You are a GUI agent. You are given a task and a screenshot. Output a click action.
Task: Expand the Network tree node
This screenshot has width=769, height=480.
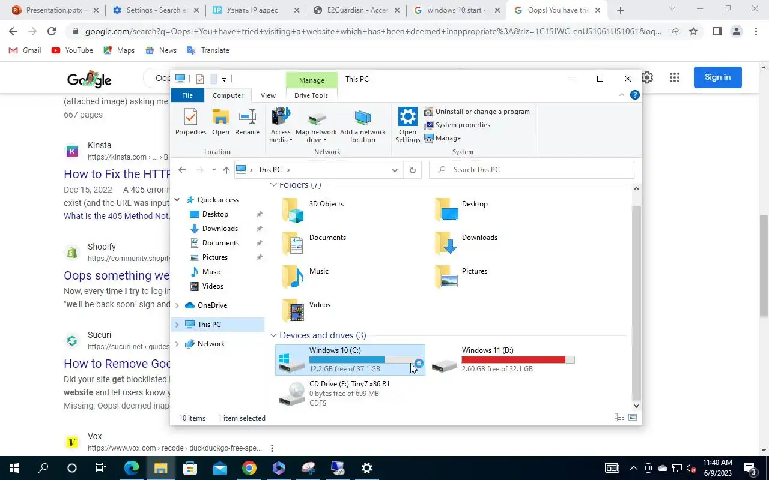177,344
